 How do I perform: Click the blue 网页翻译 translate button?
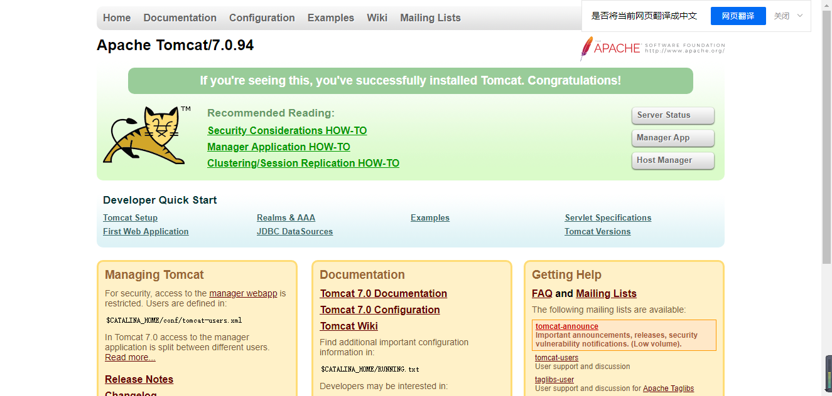[738, 16]
